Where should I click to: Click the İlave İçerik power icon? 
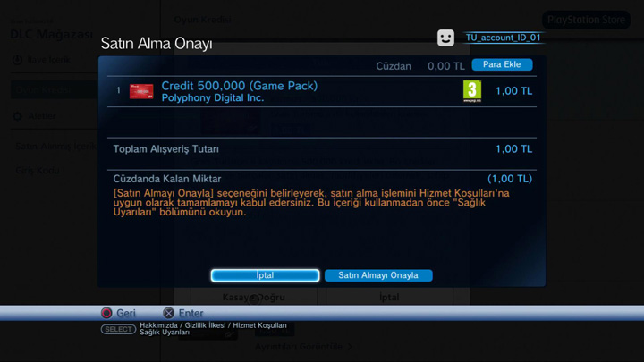(17, 60)
